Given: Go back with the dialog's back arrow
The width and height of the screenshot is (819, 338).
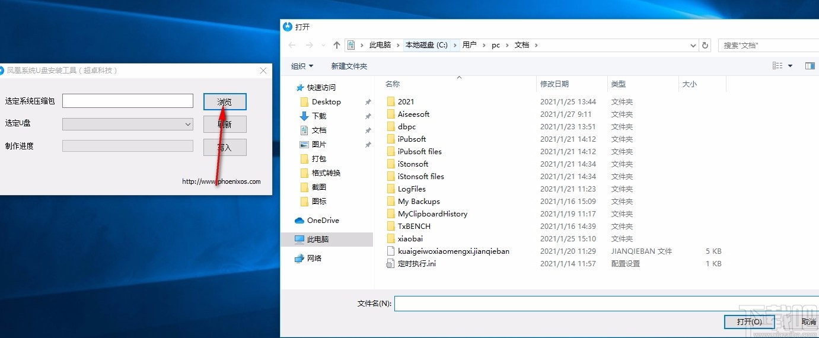Looking at the screenshot, I should (x=292, y=45).
